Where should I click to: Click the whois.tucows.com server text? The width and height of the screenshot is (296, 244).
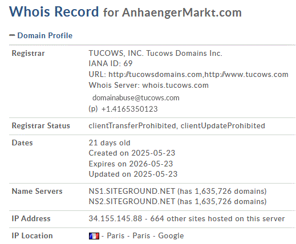click(x=175, y=85)
